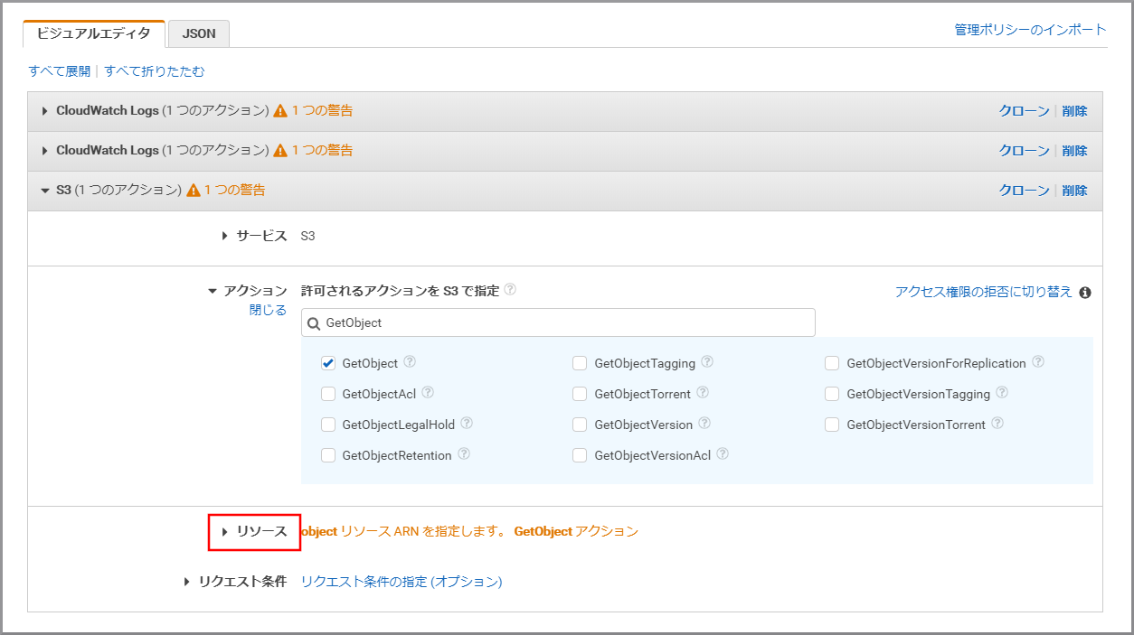Screen dimensions: 1134x635
Task: Click help icon for GetObjectVersionTorrent
Action: [x=997, y=424]
